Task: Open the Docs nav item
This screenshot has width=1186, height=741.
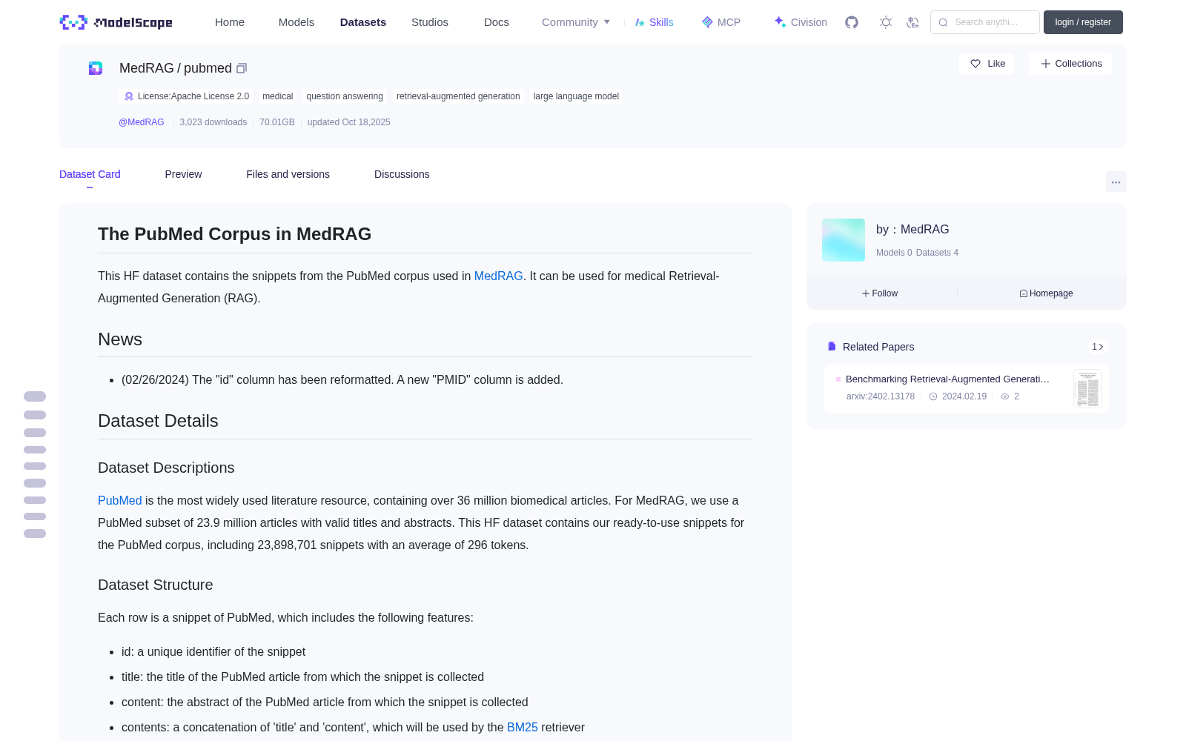Action: point(497,22)
